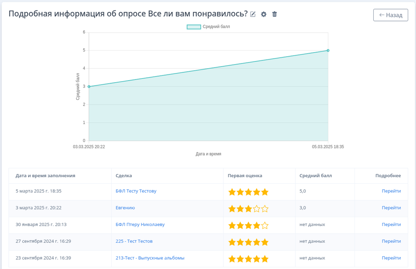Go back using the Назад button
The width and height of the screenshot is (416, 269).
tap(391, 15)
